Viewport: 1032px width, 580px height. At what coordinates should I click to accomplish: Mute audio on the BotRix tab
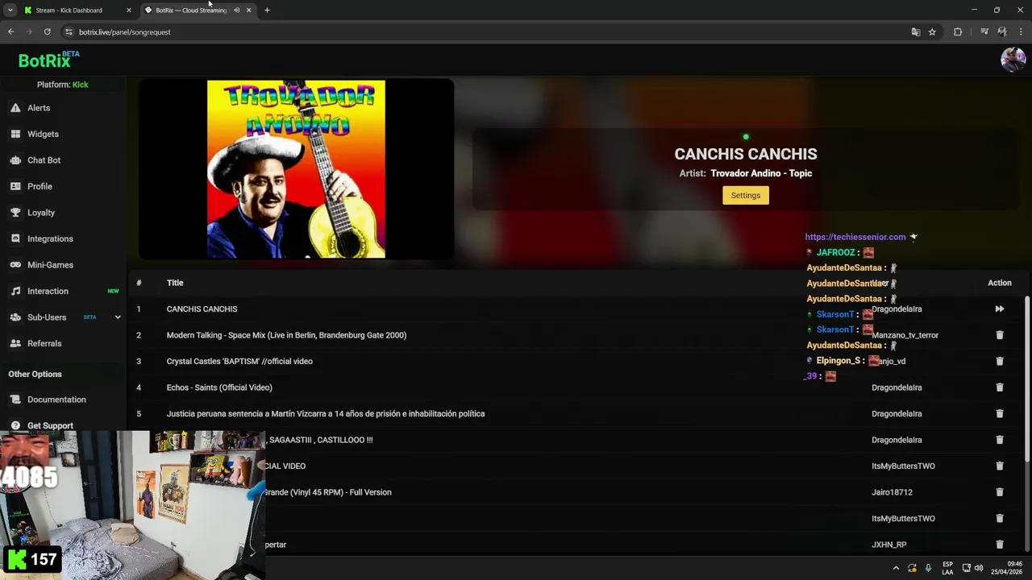click(236, 10)
